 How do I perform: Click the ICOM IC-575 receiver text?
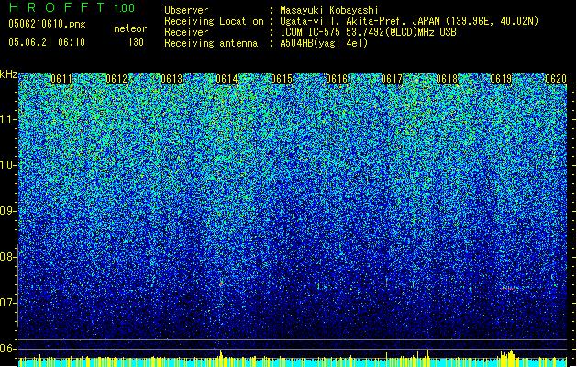pyautogui.click(x=369, y=32)
